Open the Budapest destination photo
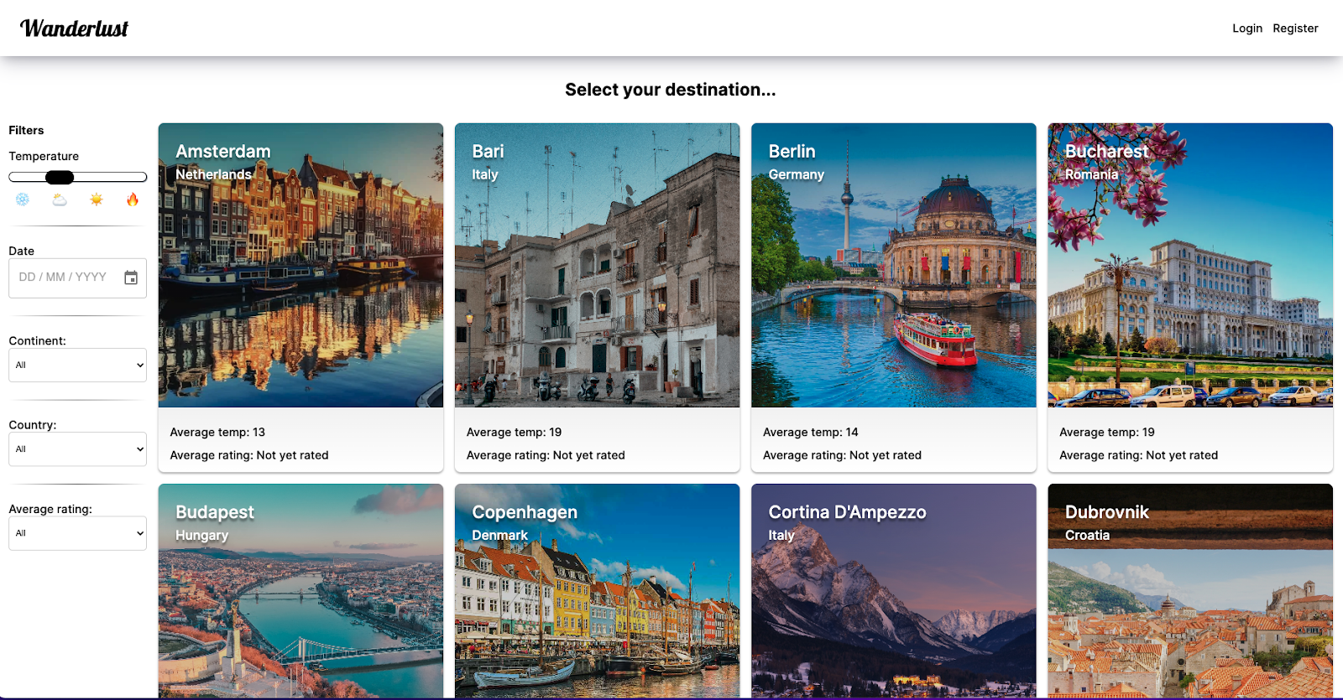Screen dimensions: 1343x700 point(300,591)
